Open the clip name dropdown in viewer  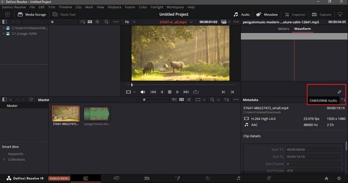(x=191, y=22)
